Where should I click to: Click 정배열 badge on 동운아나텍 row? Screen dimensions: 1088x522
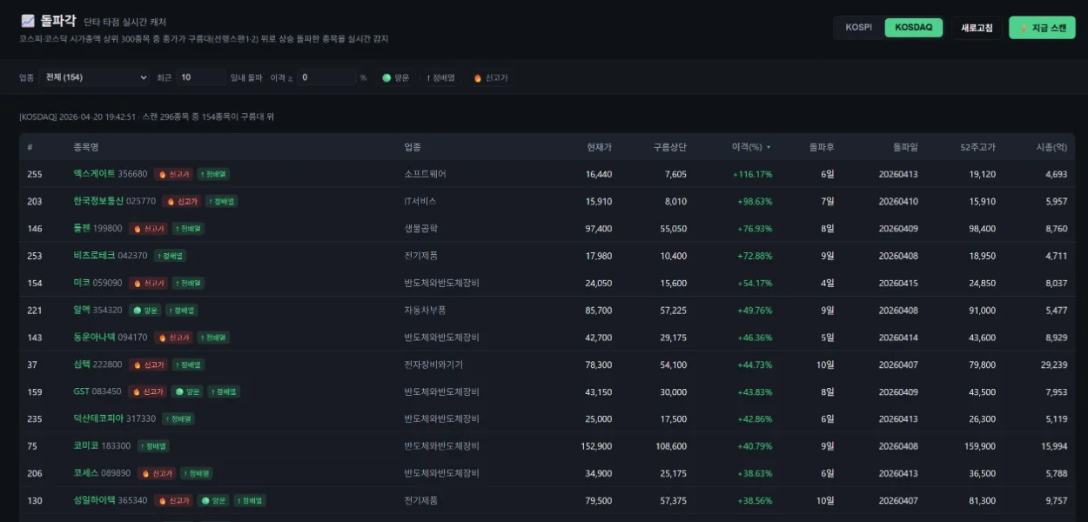pos(213,338)
